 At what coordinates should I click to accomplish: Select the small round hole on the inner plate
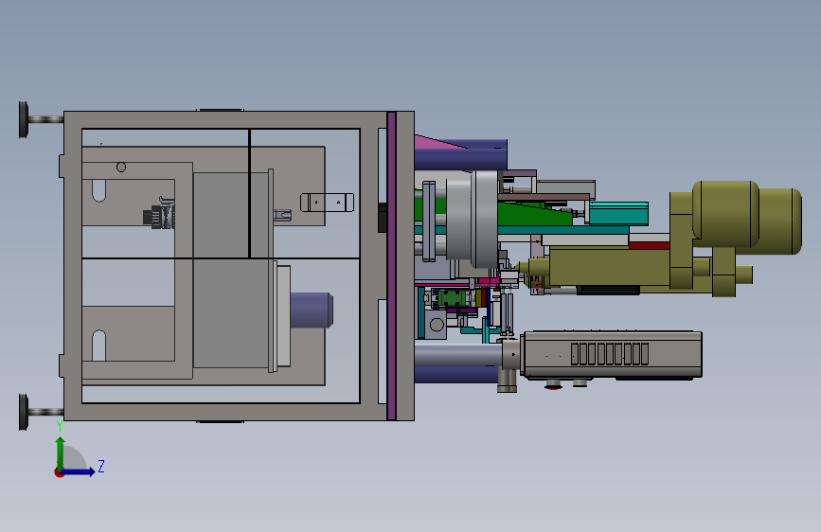click(121, 167)
